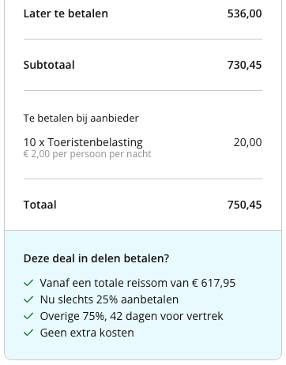This screenshot has height=365, width=286.
Task: Click checkmark icon beside 'Overige 75%'
Action: (28, 316)
